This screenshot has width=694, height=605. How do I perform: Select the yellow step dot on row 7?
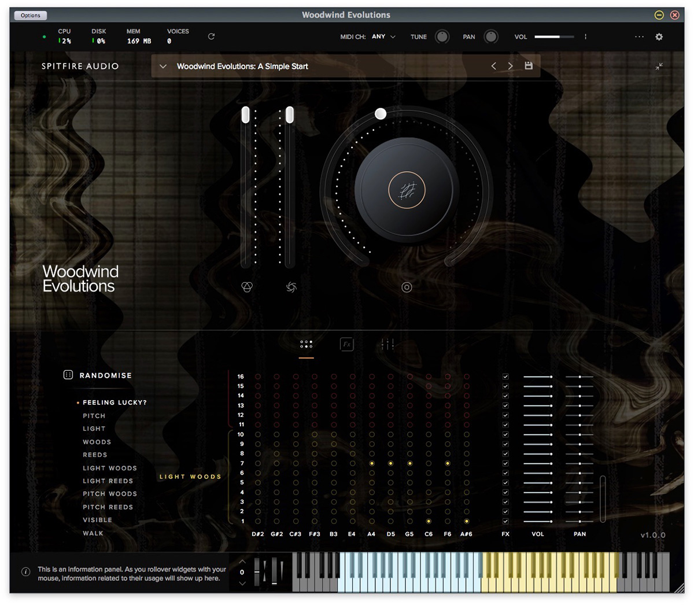click(371, 463)
